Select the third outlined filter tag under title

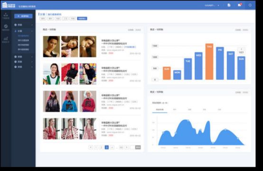pos(58,18)
